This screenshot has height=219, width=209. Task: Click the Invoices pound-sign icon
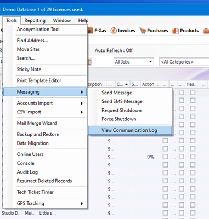point(114,31)
